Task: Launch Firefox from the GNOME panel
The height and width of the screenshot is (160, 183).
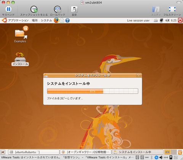Action: (56, 20)
